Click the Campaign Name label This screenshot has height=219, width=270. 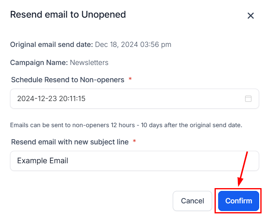tap(39, 63)
